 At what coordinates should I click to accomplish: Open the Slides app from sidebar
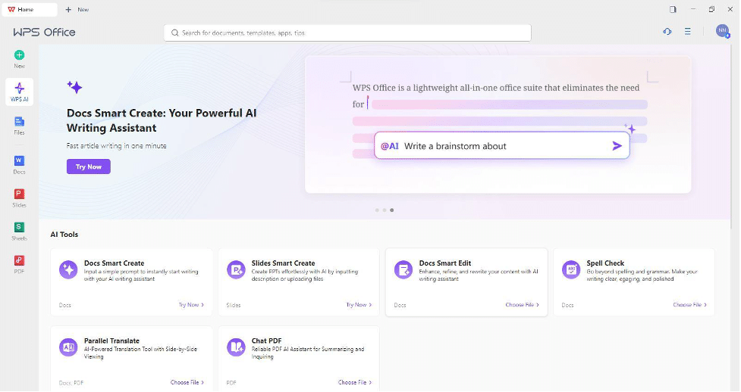coord(20,198)
